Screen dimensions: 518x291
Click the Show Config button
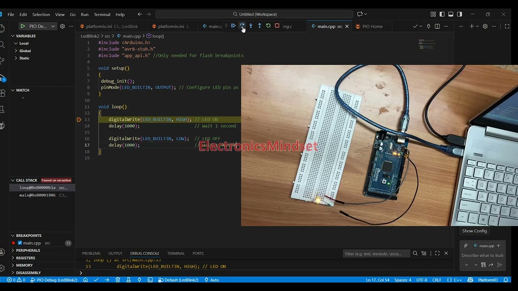click(x=474, y=231)
